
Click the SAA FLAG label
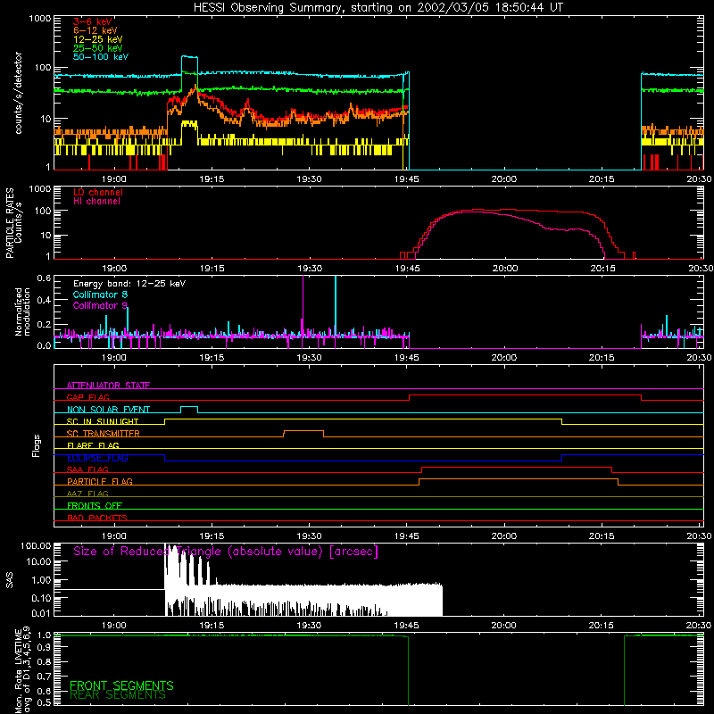(87, 469)
